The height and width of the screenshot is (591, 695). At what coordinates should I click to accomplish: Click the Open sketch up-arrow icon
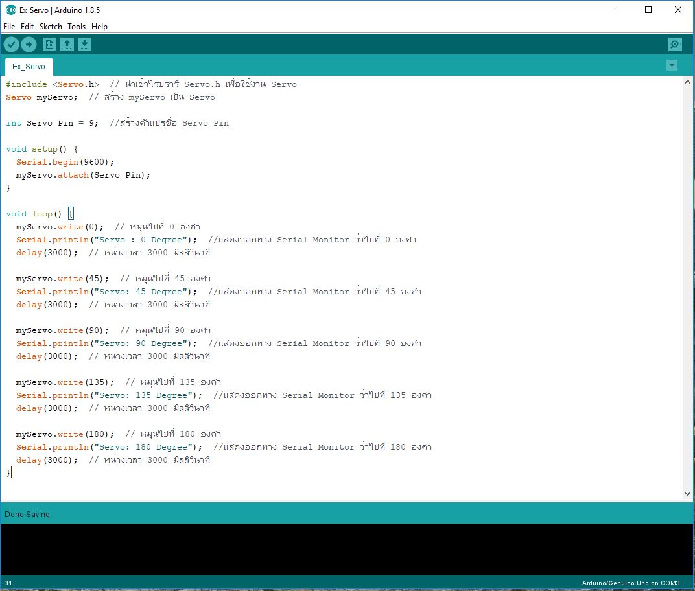(67, 44)
